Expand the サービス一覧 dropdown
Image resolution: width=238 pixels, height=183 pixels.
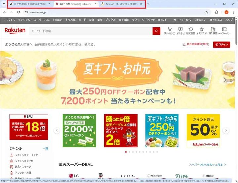pyautogui.click(x=182, y=20)
